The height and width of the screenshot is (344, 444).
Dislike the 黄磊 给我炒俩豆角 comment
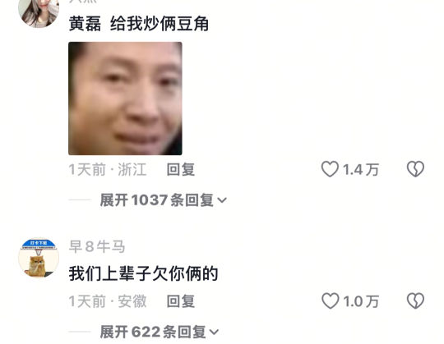tap(415, 169)
